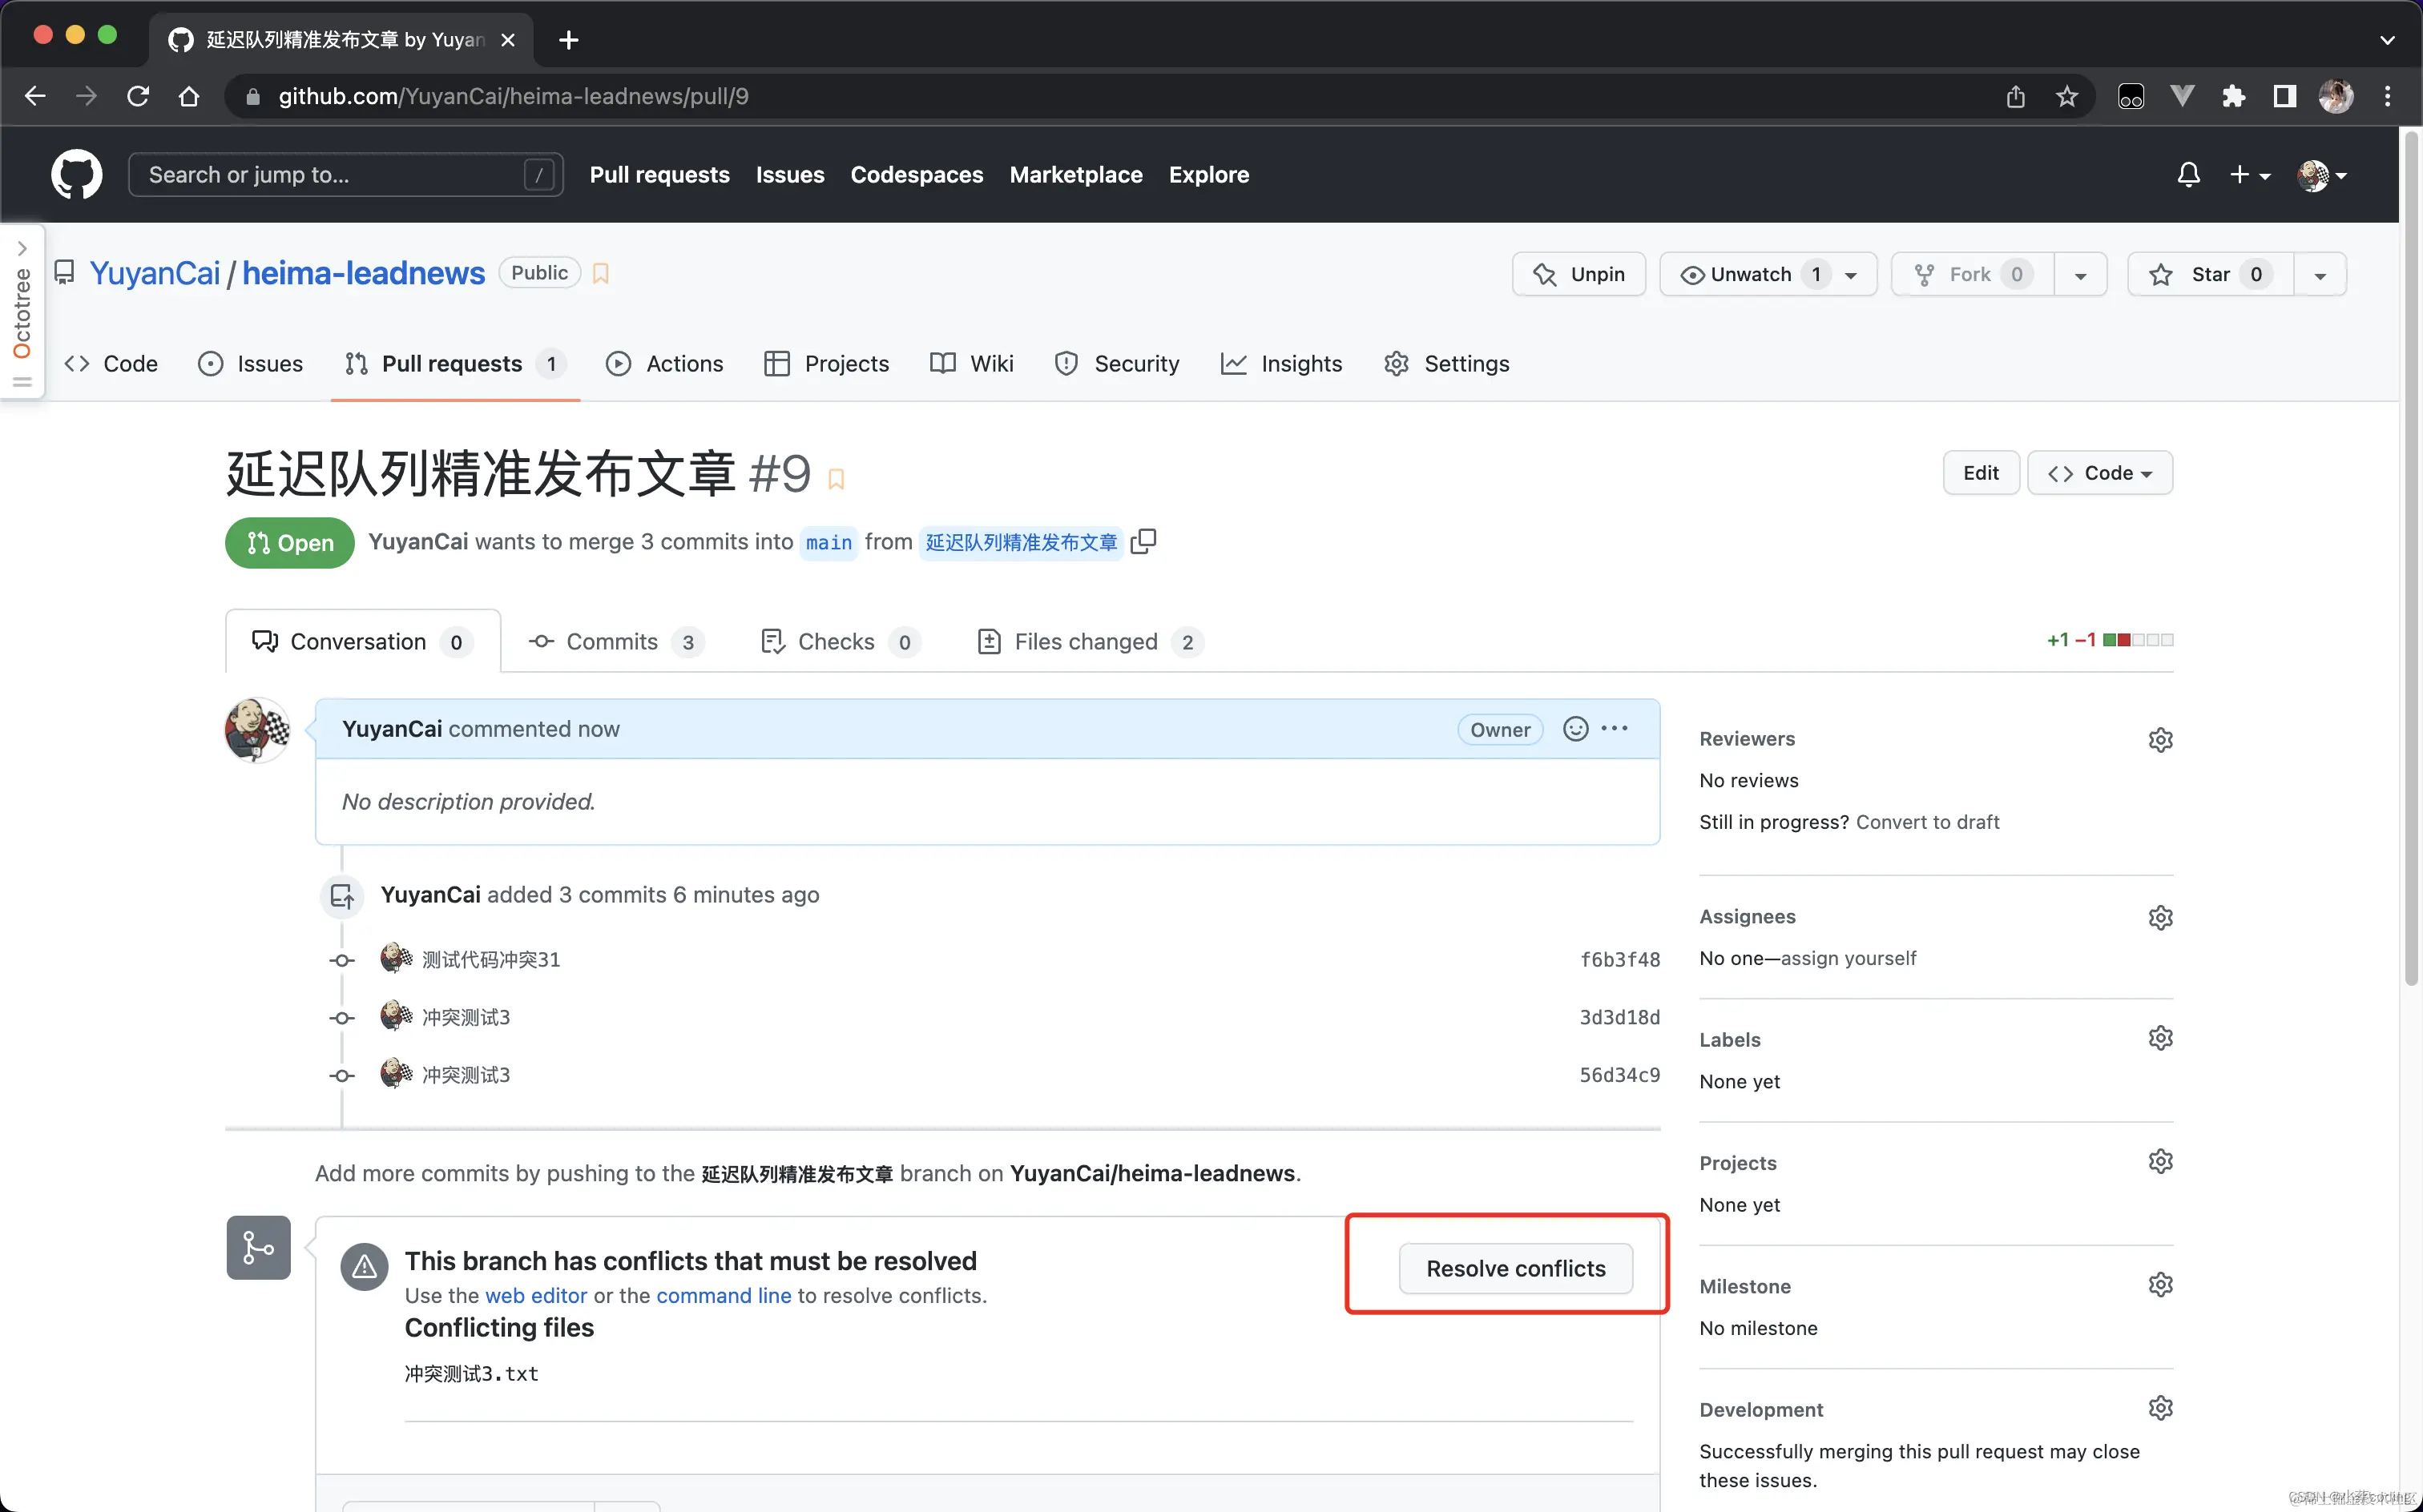Follow the web editor link
2423x1512 pixels.
click(535, 1295)
